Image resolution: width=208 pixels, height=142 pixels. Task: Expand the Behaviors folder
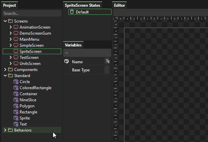tap(5, 130)
